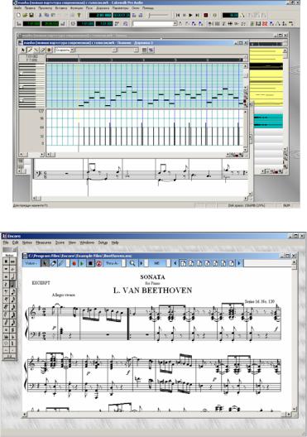The height and width of the screenshot is (437, 307).
Task: Select the pencil tool in Encore toolbar
Action: click(61, 263)
